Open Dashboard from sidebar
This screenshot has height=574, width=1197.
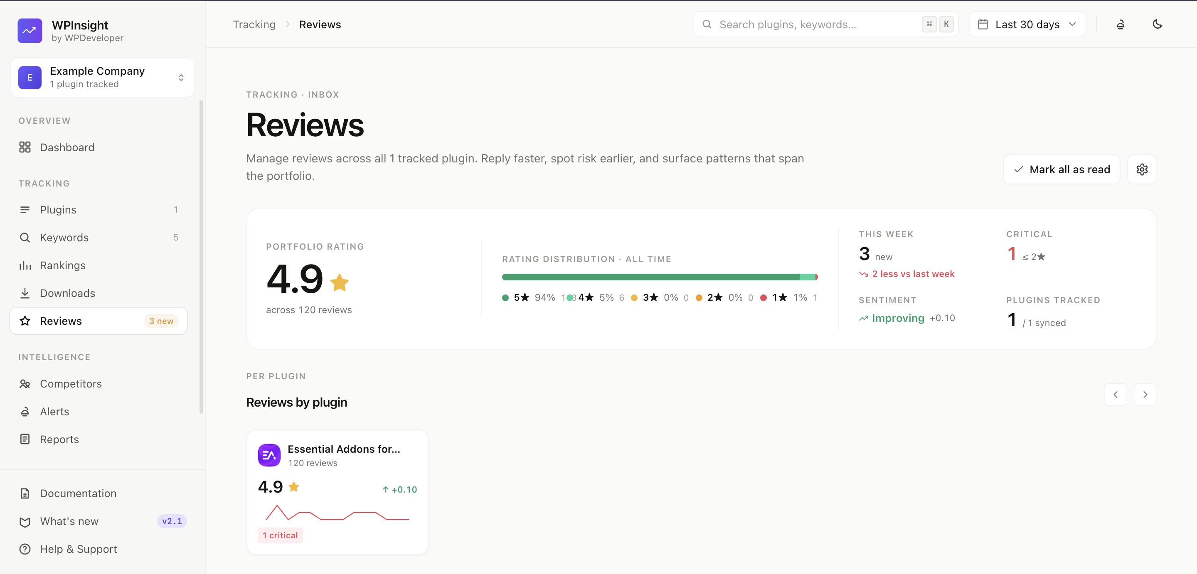click(x=98, y=147)
